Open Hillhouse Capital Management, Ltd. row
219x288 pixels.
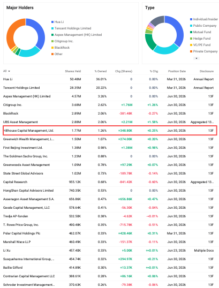tap(110, 131)
